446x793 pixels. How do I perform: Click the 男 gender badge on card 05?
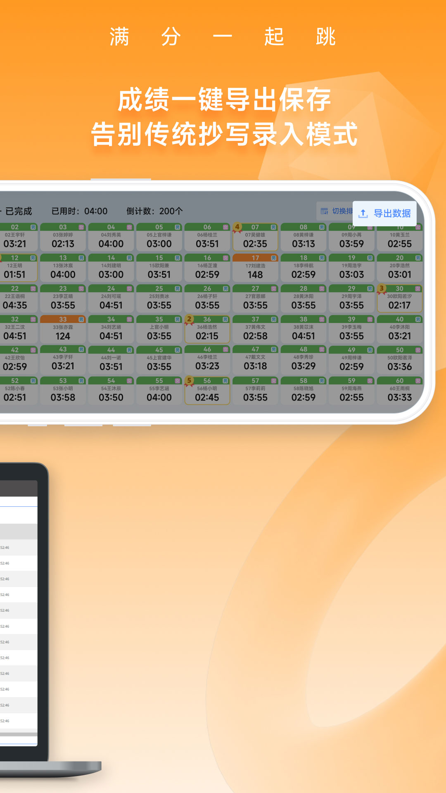click(x=178, y=227)
